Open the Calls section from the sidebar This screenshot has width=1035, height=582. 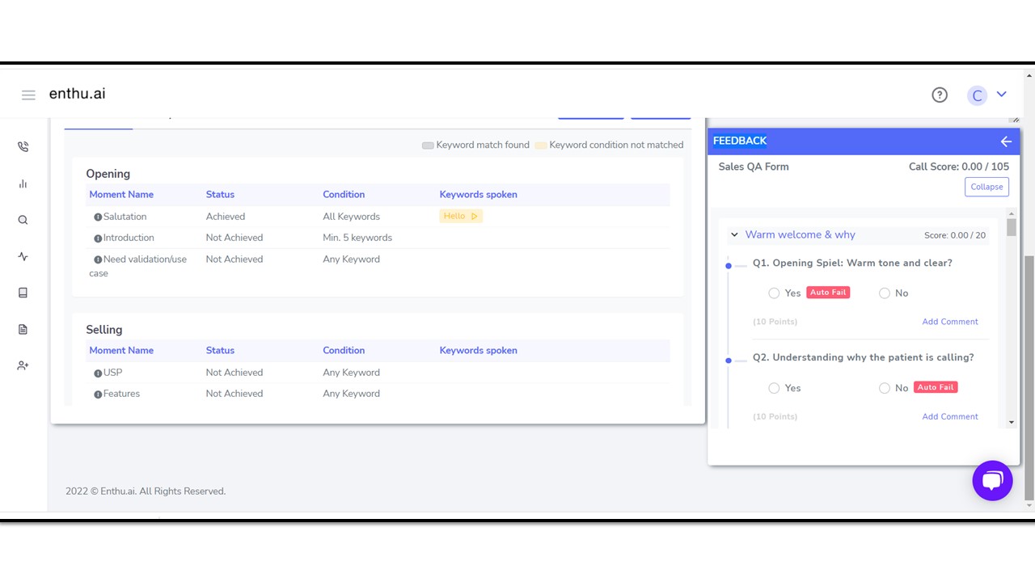tap(22, 146)
